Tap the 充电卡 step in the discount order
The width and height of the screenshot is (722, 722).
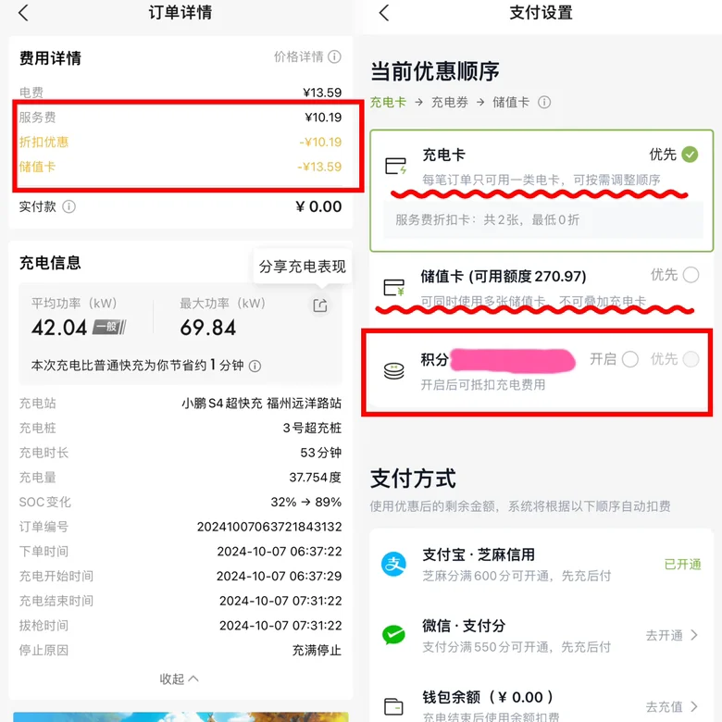click(x=388, y=102)
